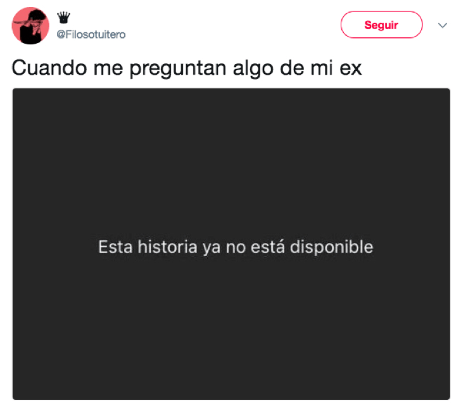Follow the account with Seguir button

[381, 25]
